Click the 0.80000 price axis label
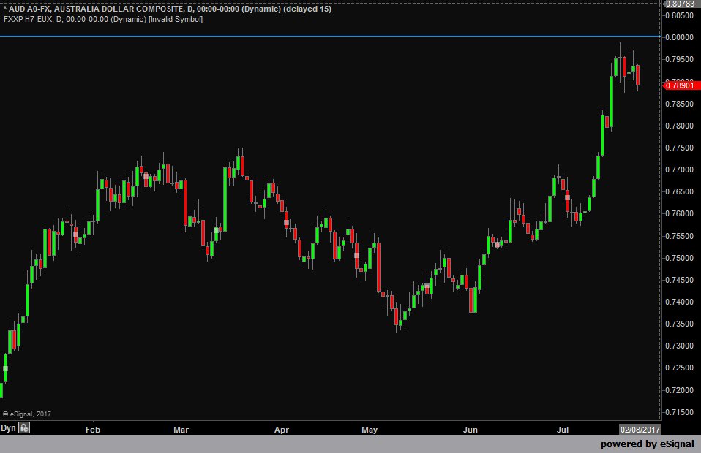 pyautogui.click(x=680, y=37)
